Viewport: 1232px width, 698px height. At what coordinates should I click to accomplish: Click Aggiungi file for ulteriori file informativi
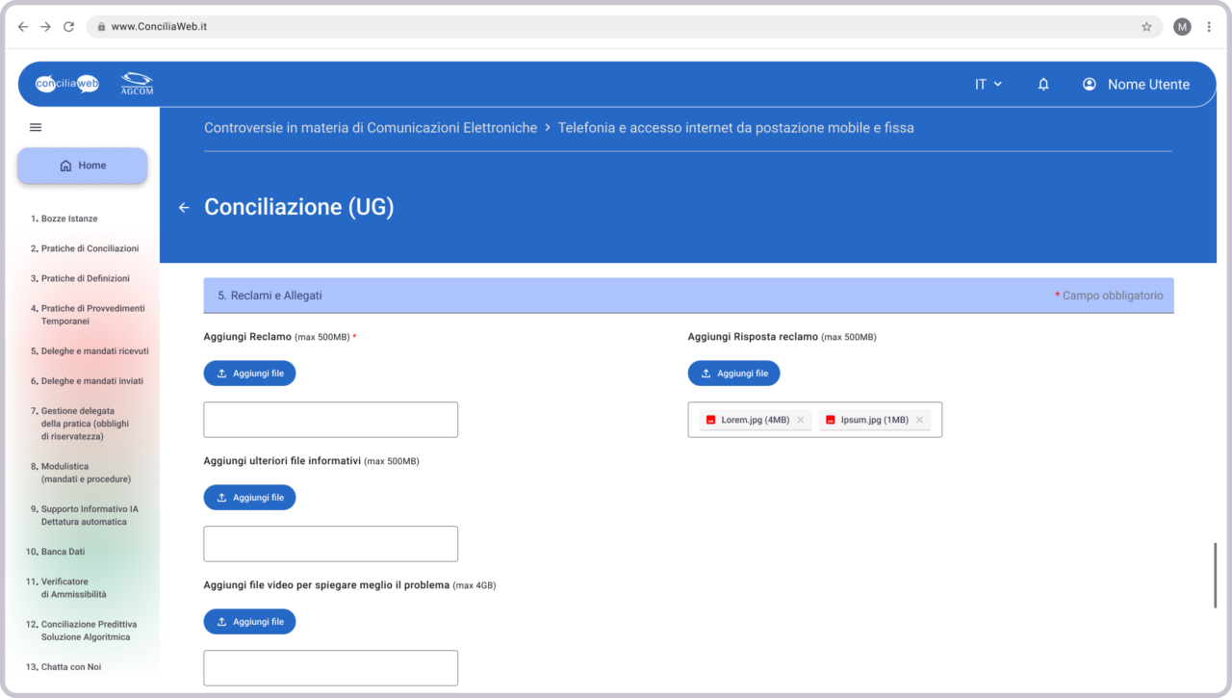tap(249, 498)
